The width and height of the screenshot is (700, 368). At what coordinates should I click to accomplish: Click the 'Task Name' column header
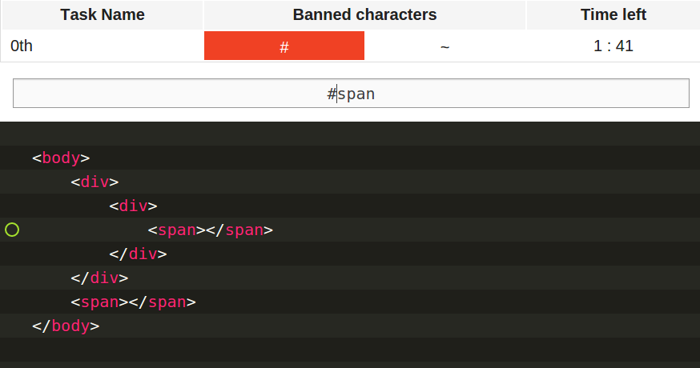point(102,15)
